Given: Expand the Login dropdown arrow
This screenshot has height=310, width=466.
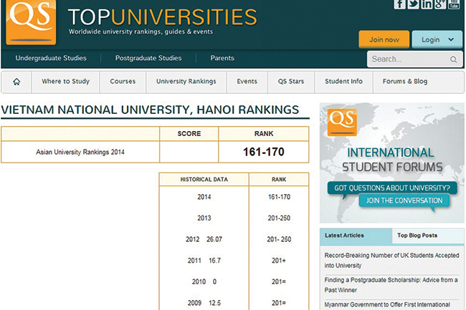Looking at the screenshot, I should click(x=451, y=39).
